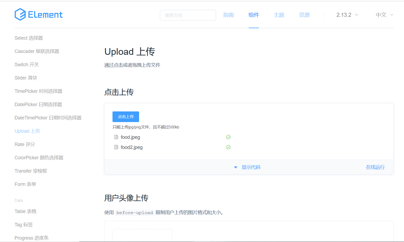Image resolution: width=404 pixels, height=242 pixels.
Task: Click the document icon beside food.jpeg
Action: pos(116,137)
